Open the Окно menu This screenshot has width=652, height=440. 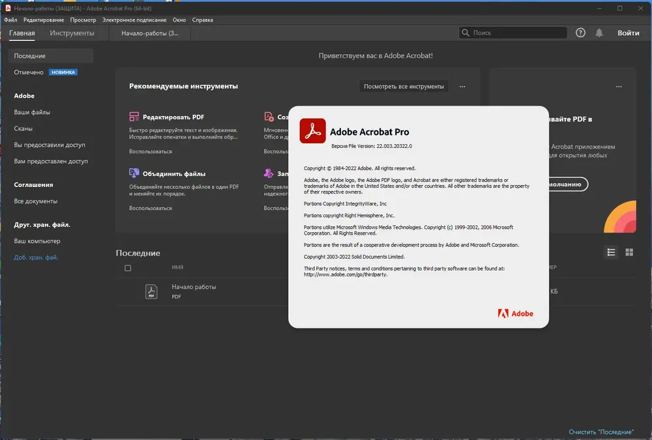pos(179,20)
